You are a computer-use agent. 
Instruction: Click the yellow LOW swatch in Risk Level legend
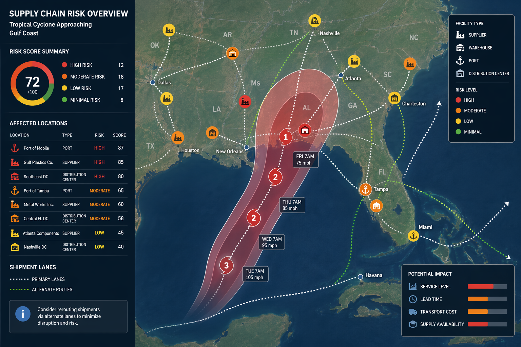pos(458,121)
